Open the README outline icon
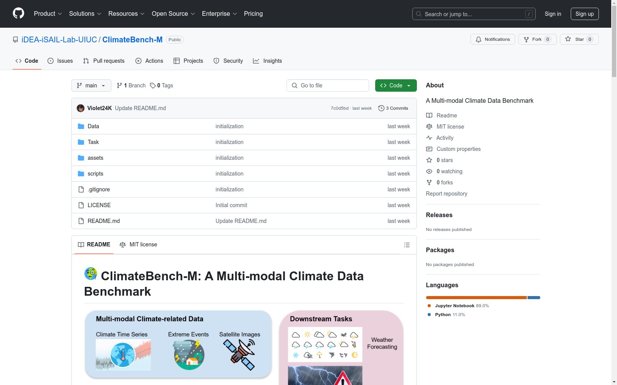This screenshot has width=617, height=385. coord(406,245)
